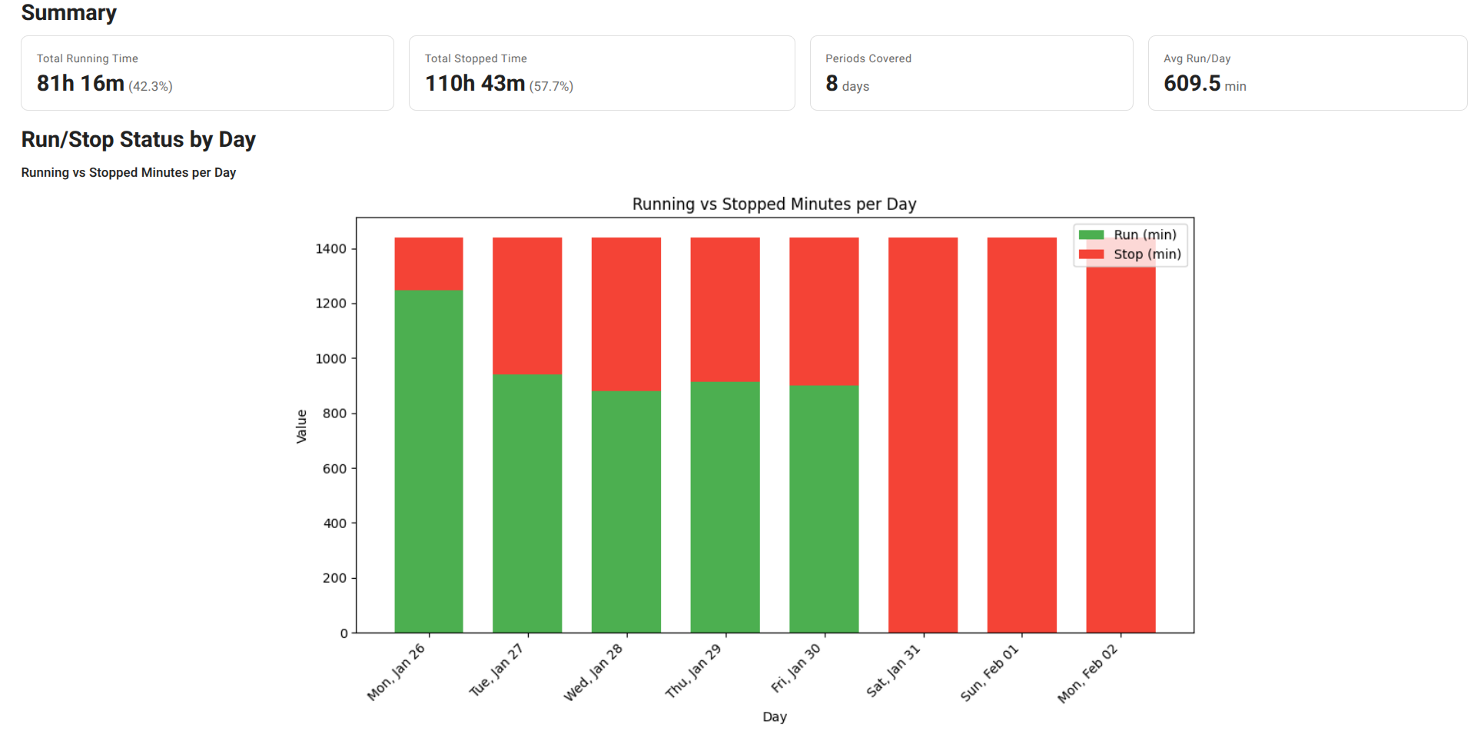Select the green bar segment for Tue, Jan 27
This screenshot has height=751, width=1484.
527,503
